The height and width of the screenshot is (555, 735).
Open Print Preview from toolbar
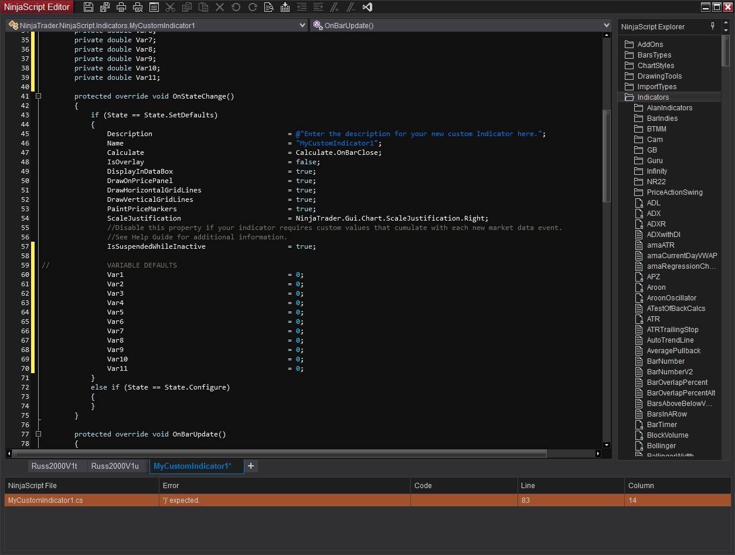[x=138, y=8]
